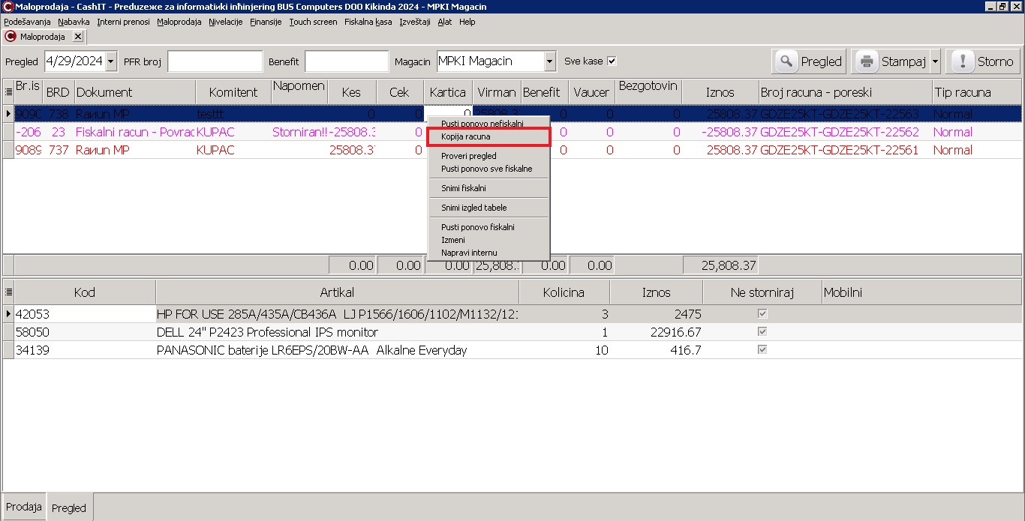Choose Snimi fiskalni context menu entry

tap(488, 188)
